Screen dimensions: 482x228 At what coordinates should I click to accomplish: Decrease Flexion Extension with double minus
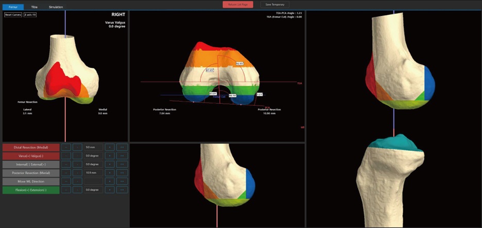click(66, 190)
